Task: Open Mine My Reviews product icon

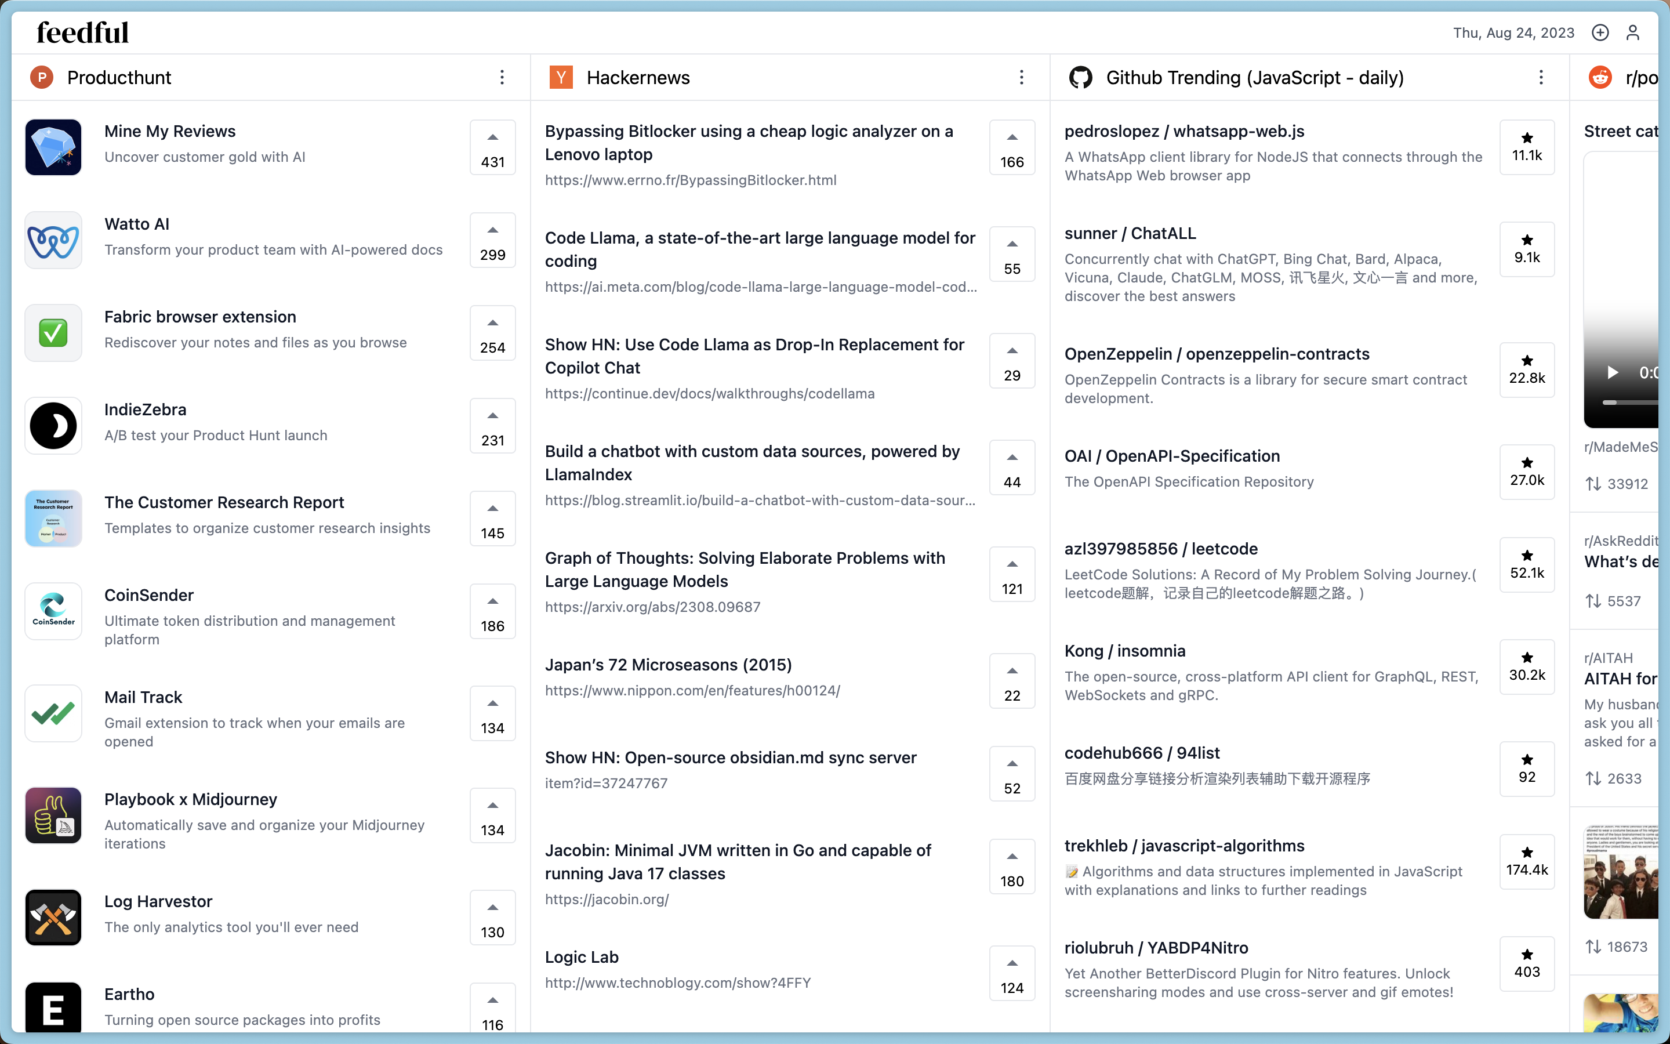Action: [53, 147]
